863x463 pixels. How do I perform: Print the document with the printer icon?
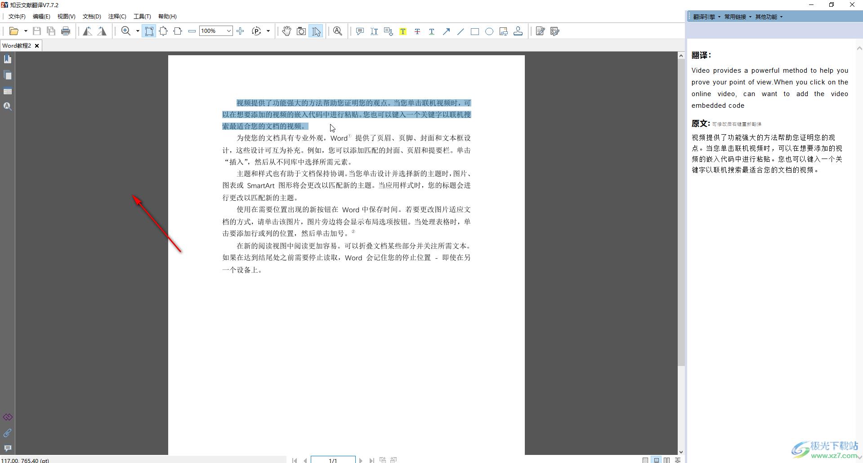coord(66,31)
